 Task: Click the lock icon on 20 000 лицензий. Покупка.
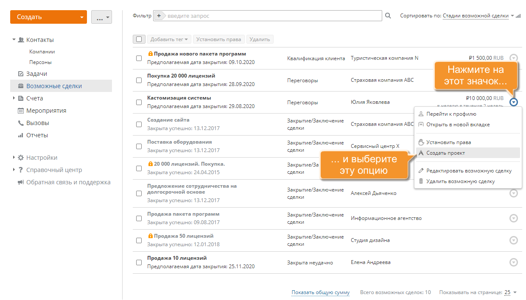pyautogui.click(x=150, y=164)
